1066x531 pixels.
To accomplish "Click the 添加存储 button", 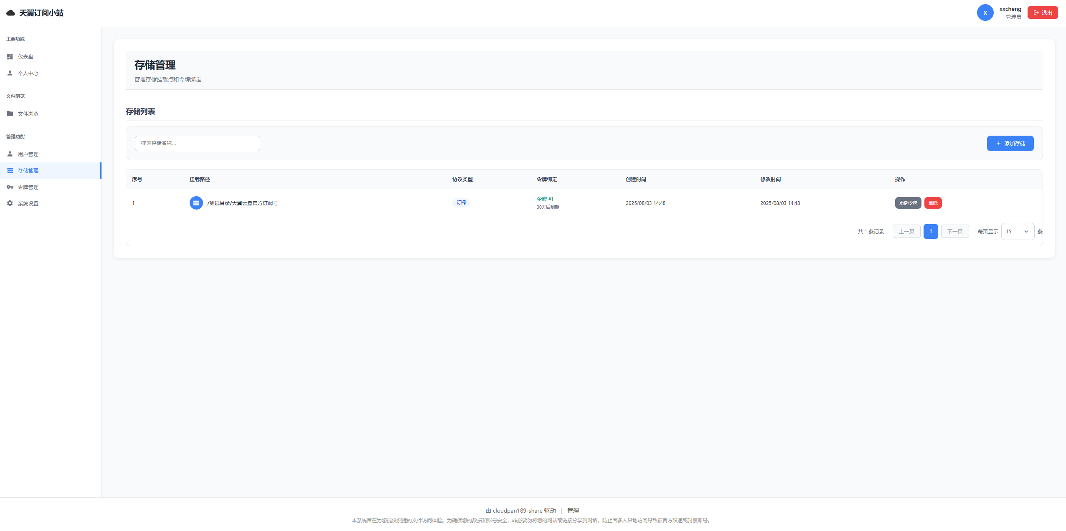I will click(x=1010, y=143).
